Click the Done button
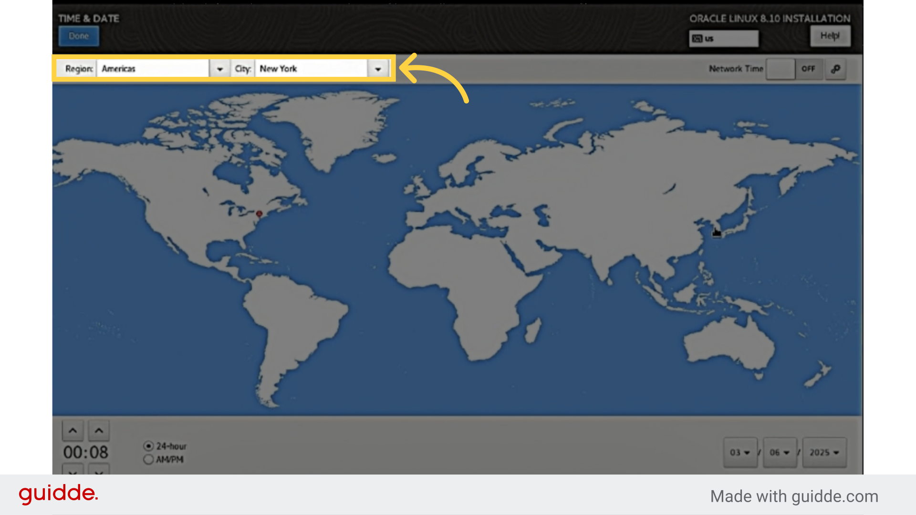The image size is (916, 515). click(x=78, y=36)
